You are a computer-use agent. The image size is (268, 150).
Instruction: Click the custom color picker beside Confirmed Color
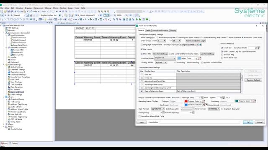point(206,105)
